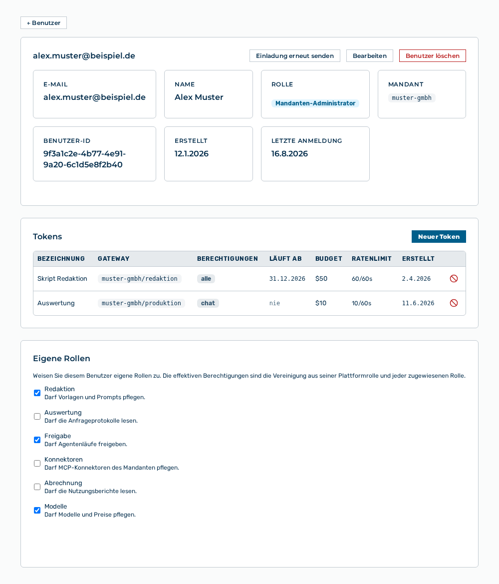The image size is (499, 584).
Task: Click the 60/60s rate limit value
Action: (x=362, y=279)
